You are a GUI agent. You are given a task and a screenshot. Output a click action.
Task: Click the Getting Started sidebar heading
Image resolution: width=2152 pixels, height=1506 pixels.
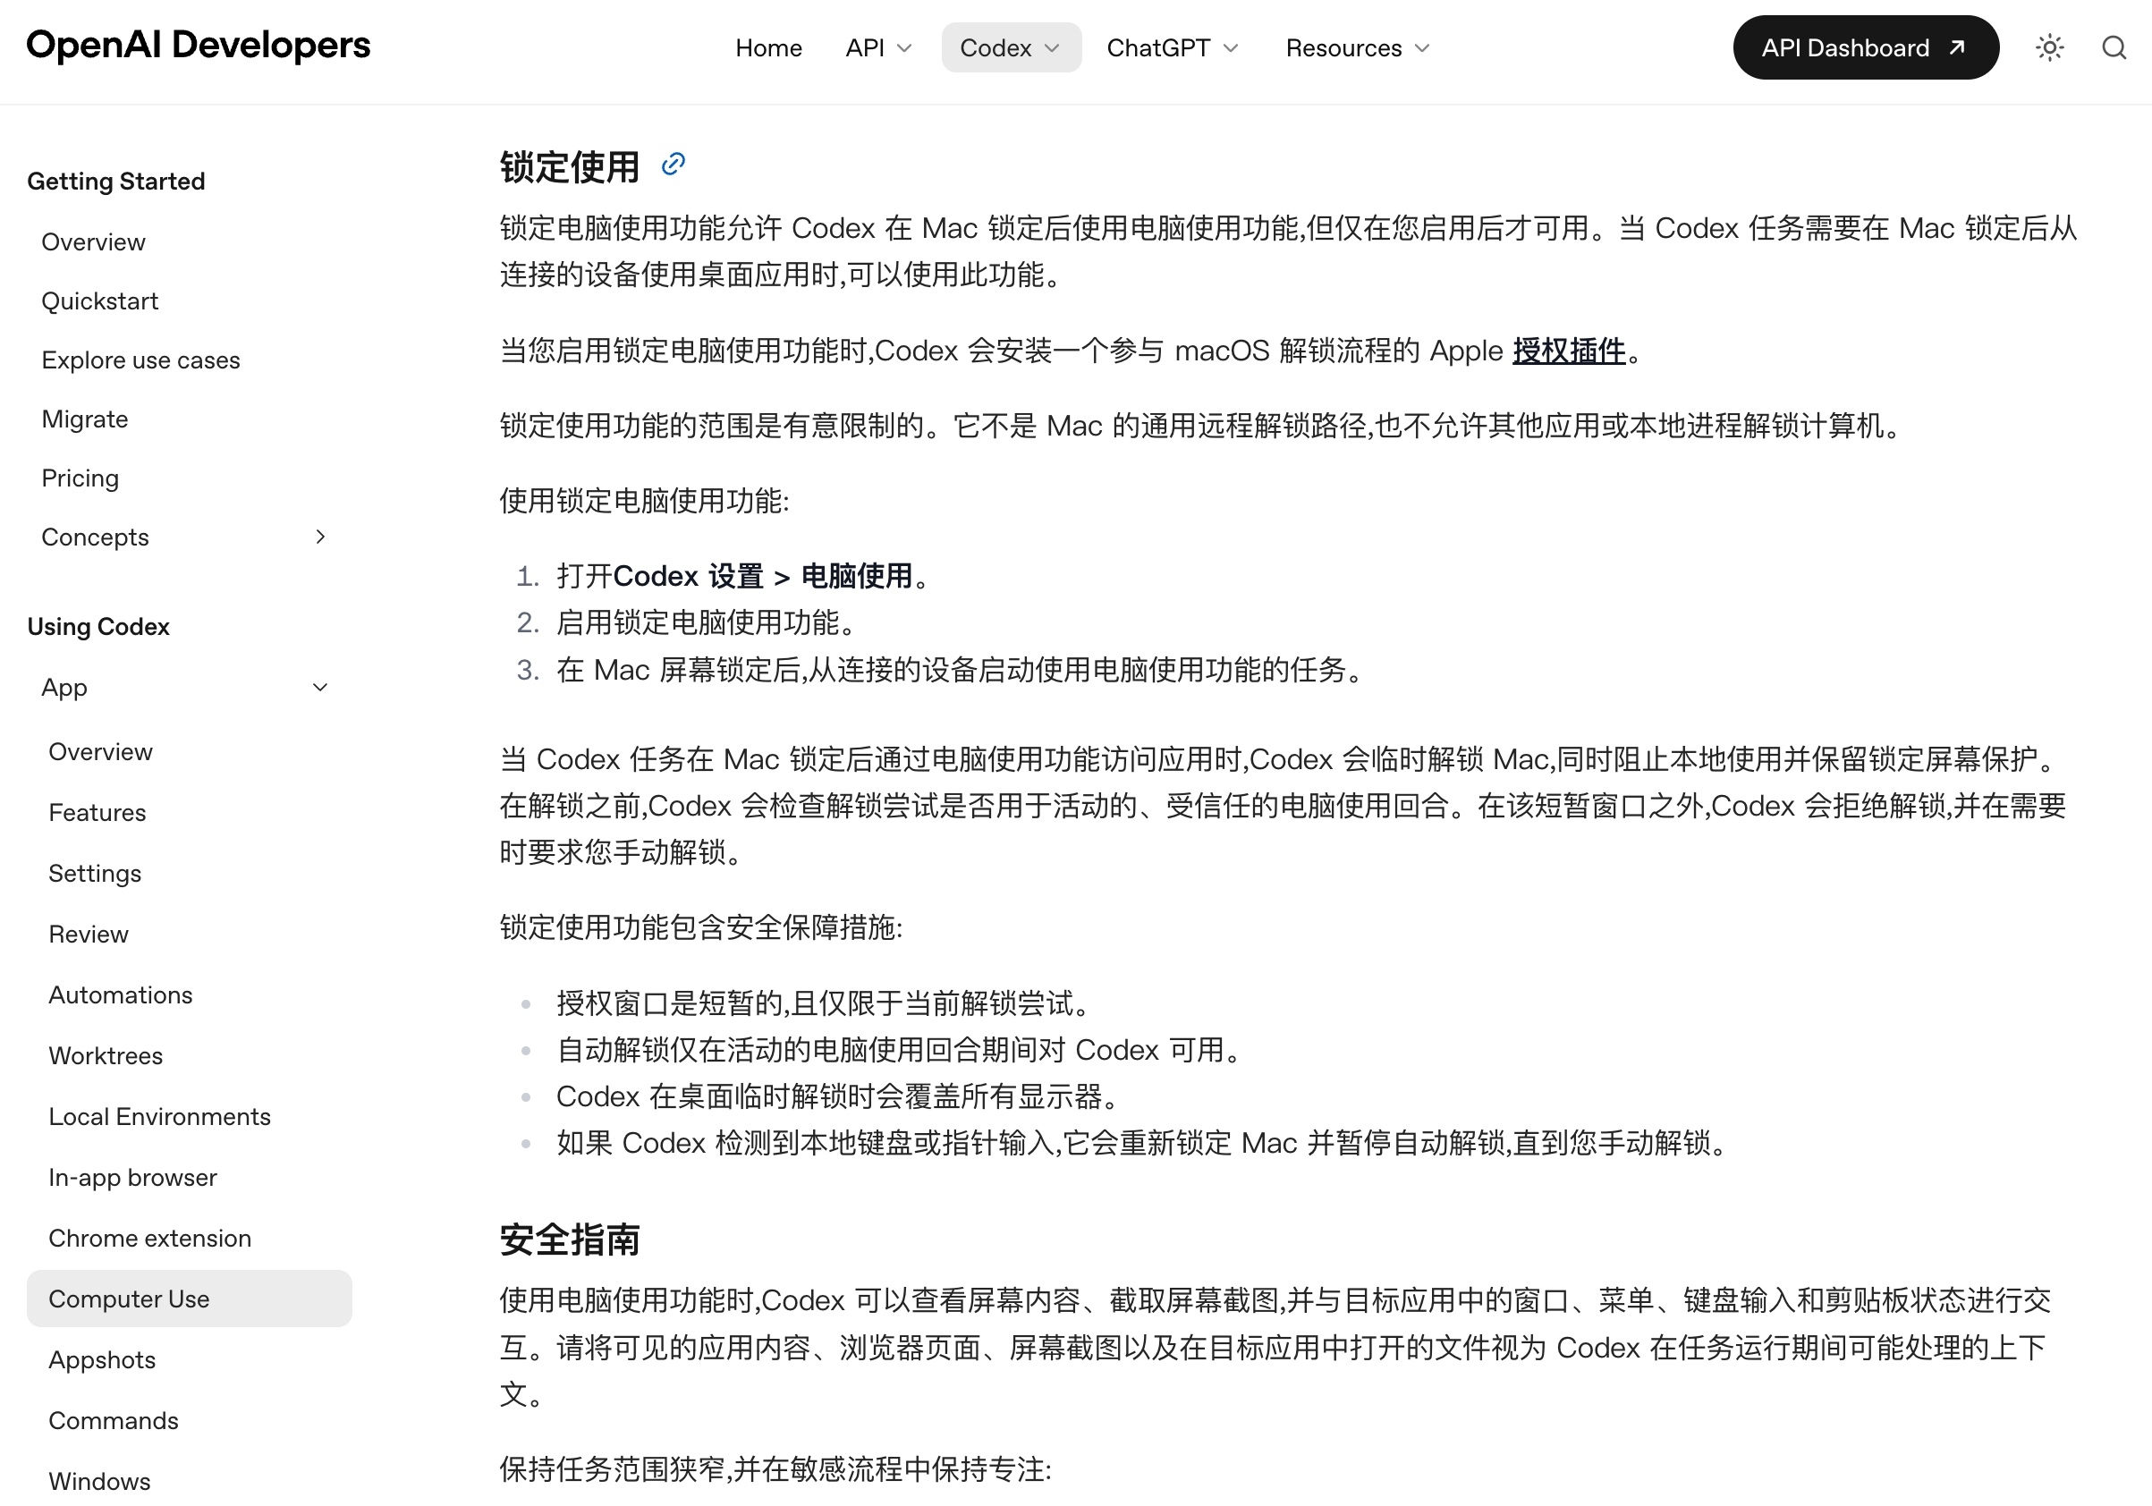(x=116, y=181)
